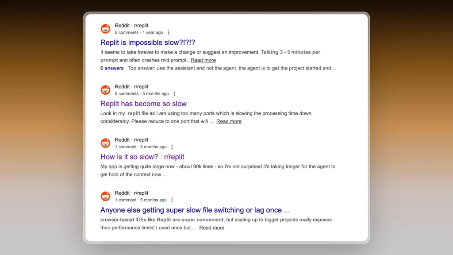Open more options for the '1 year ago' result

coord(169,32)
